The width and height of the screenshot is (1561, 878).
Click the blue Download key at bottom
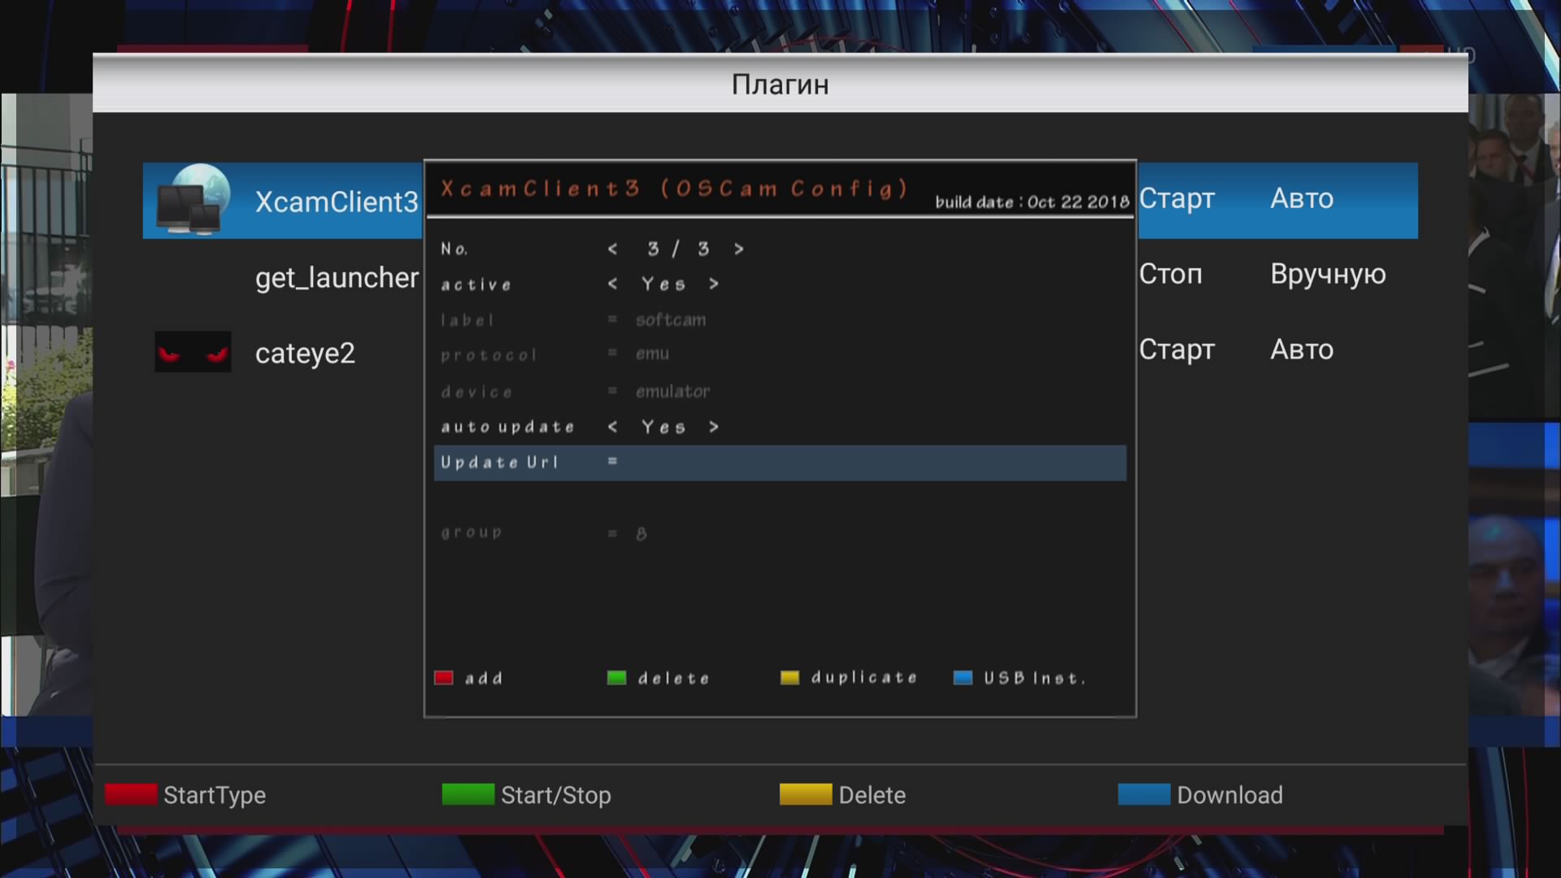coord(1144,794)
